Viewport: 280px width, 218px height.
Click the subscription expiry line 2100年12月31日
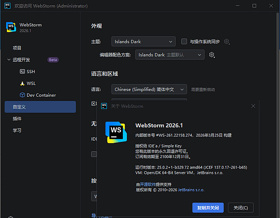click(163, 157)
